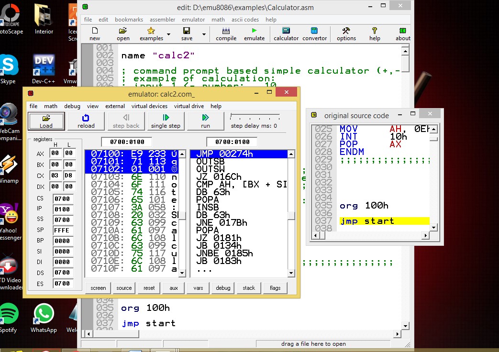499x352 pixels.
Task: Click the IP register field
Action: [x=63, y=209]
